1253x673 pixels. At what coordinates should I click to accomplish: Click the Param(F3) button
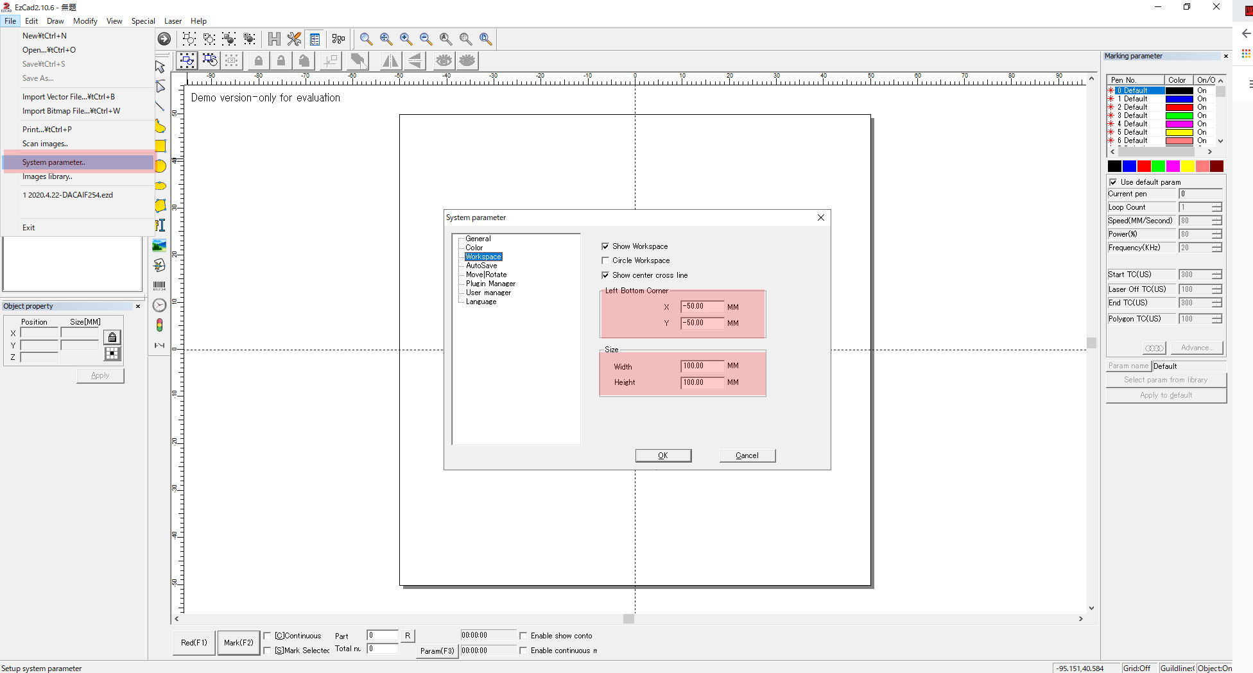[x=437, y=651]
